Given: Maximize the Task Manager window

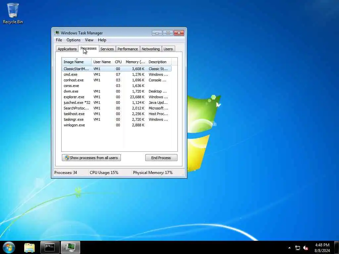Looking at the screenshot, I should point(168,33).
